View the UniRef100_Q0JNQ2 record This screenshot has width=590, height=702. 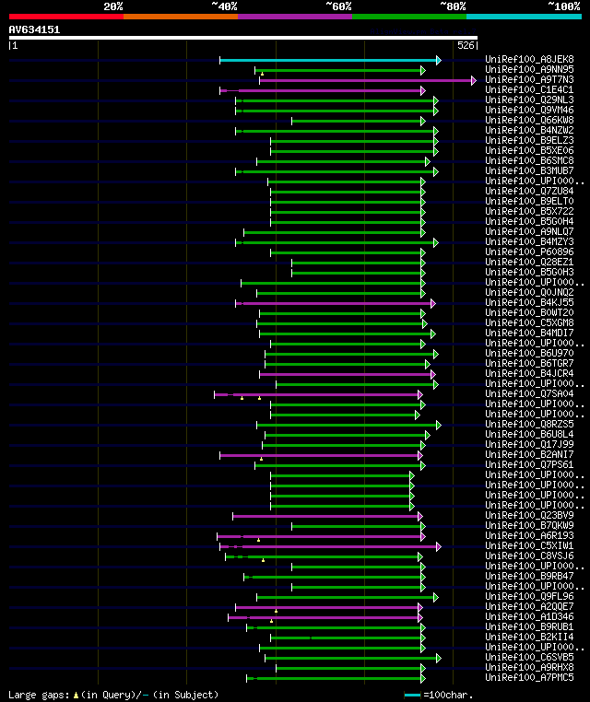(529, 293)
